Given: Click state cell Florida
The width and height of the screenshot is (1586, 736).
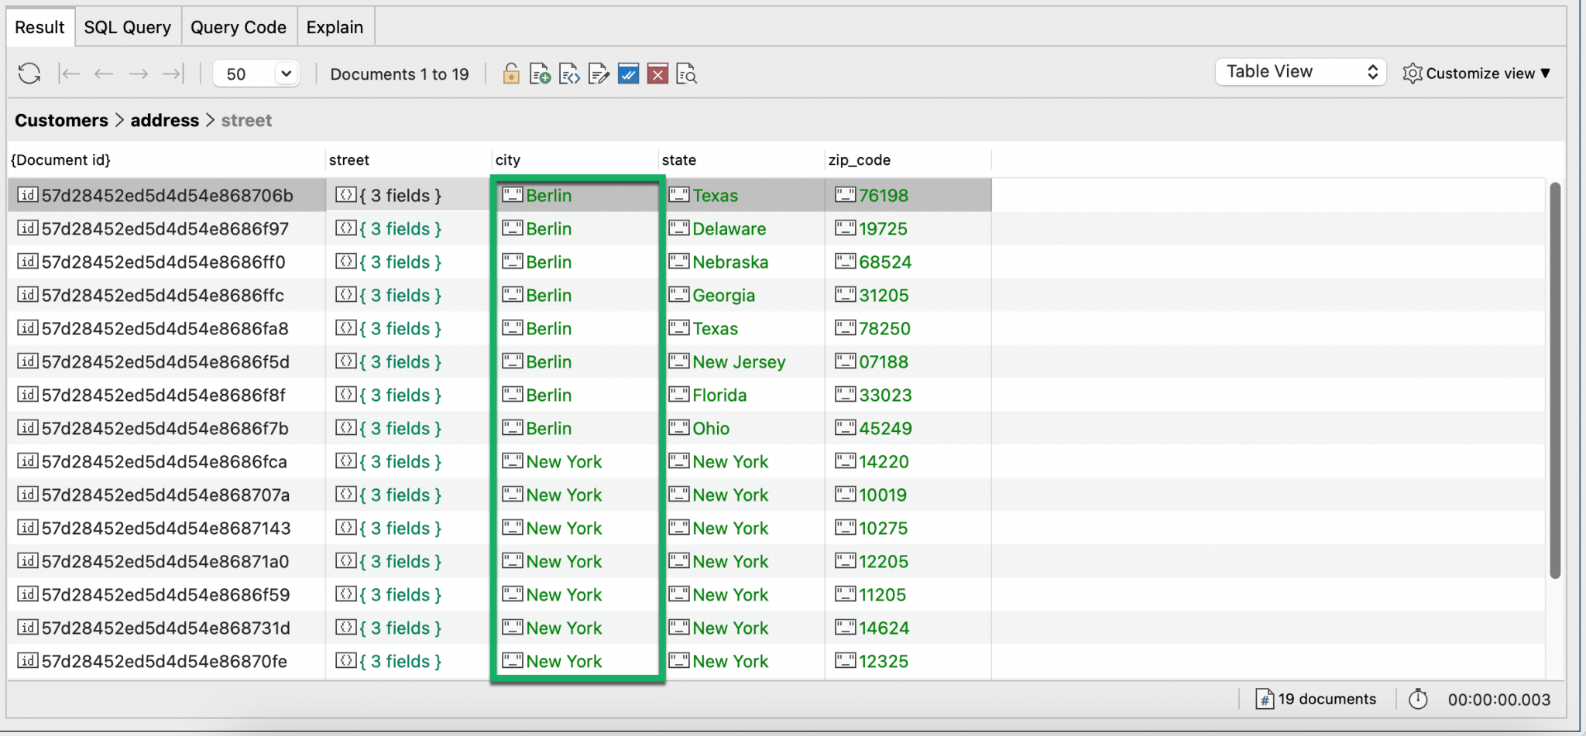Looking at the screenshot, I should [x=742, y=395].
